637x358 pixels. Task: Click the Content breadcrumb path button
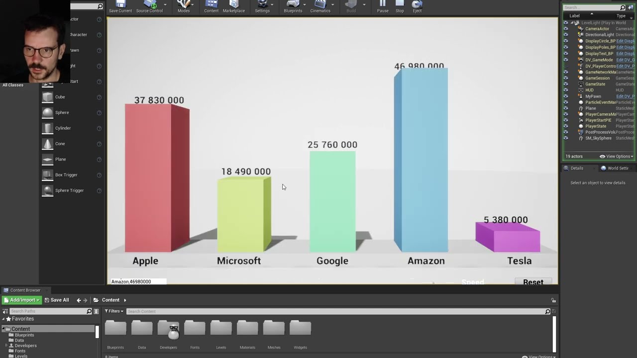[110, 300]
